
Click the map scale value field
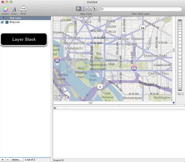click(x=180, y=94)
